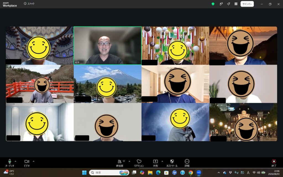Select the 村木 speaker video tile

(108, 46)
